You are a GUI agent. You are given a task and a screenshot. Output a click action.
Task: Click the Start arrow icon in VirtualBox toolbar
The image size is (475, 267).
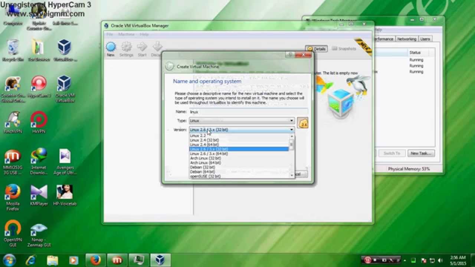coord(142,47)
